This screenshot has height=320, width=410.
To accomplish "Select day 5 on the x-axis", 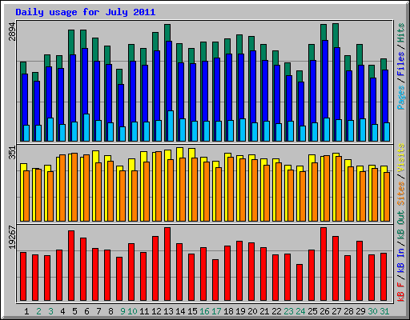I will tap(74, 311).
